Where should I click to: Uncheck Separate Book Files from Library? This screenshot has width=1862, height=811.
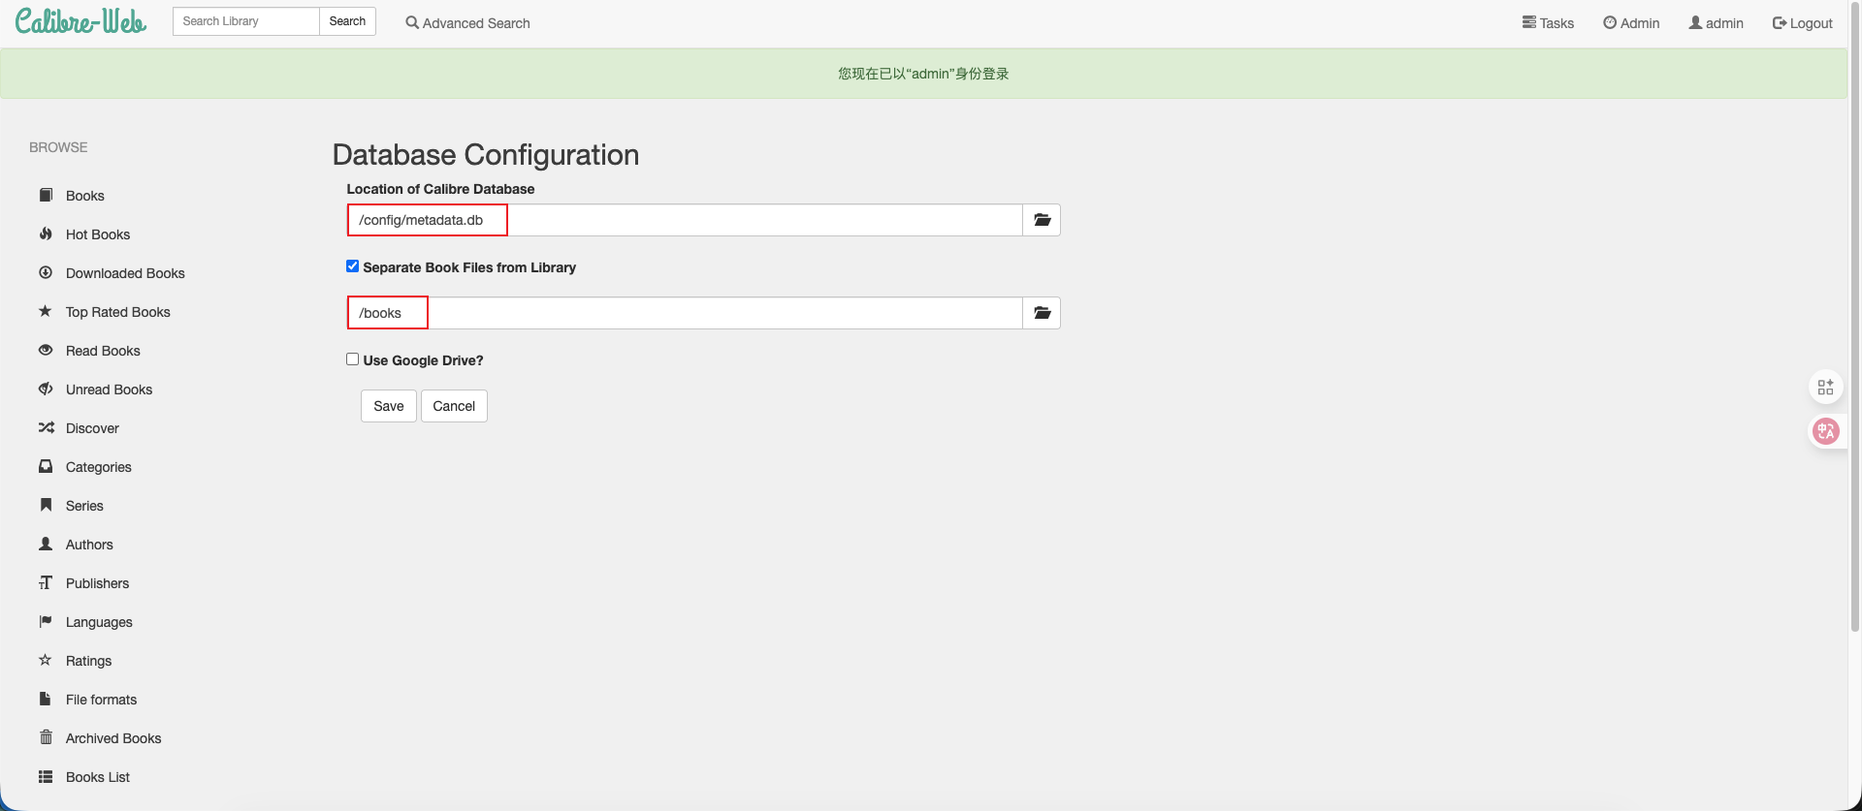353,266
